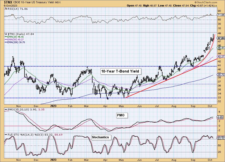Image resolution: width=225 pixels, height=162 pixels.
Task: Click the 6-Oct-2023 date label
Action: [x=10, y=5]
